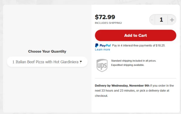Click the PayPal blue P symbol
Screen dimensions: 181x114
pos(97,46)
